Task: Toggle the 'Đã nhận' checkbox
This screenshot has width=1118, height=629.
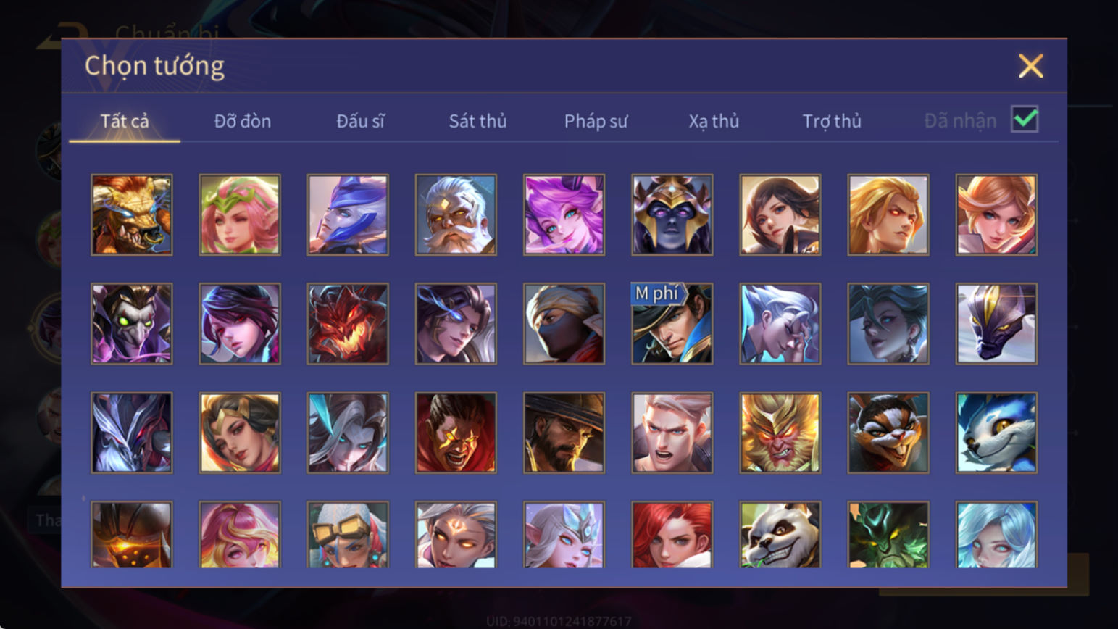Action: pos(1025,120)
